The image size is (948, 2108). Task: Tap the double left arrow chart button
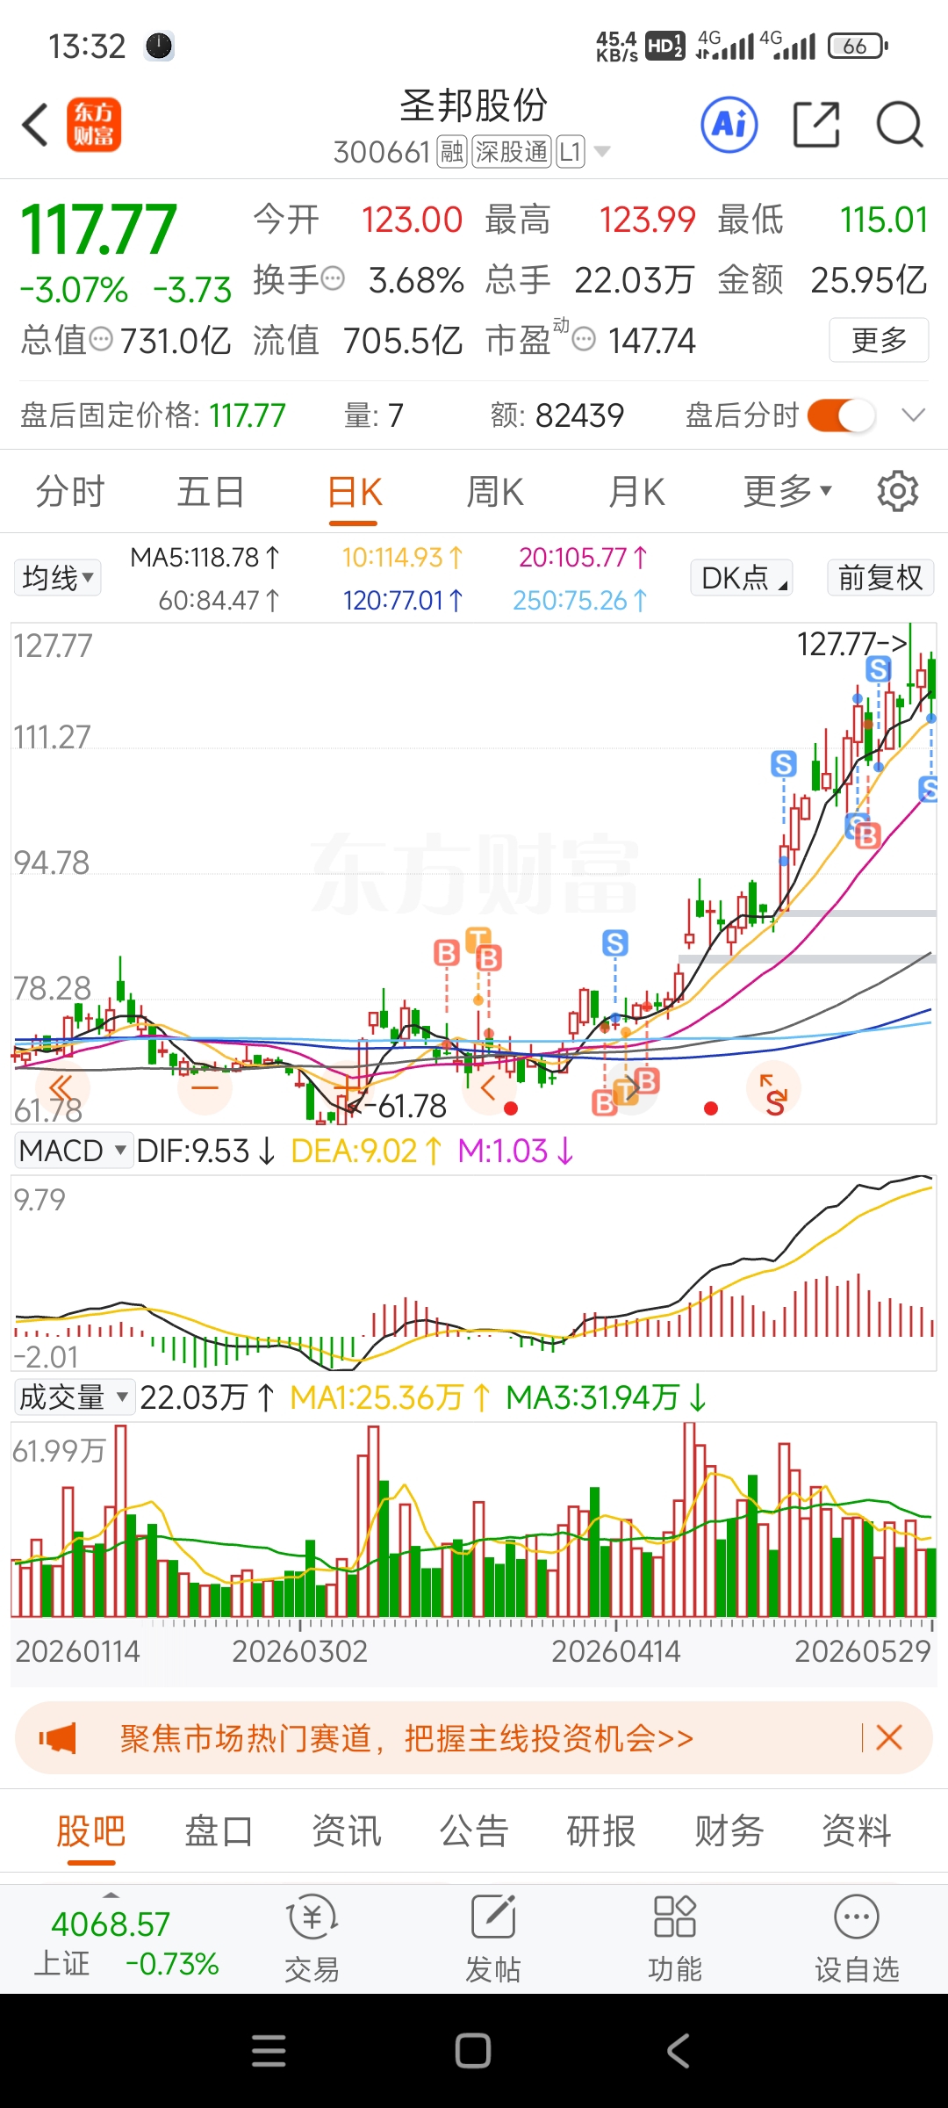(x=61, y=1088)
